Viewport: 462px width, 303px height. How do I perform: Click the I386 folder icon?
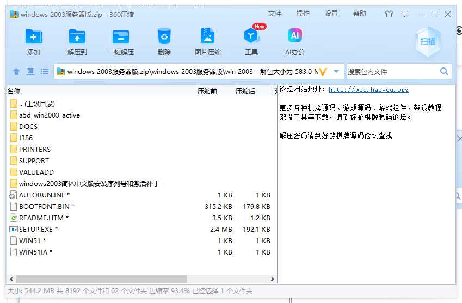point(14,138)
